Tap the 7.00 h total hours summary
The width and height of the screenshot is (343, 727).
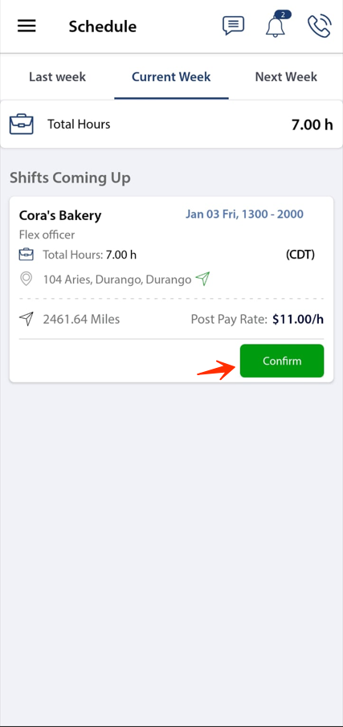point(312,125)
